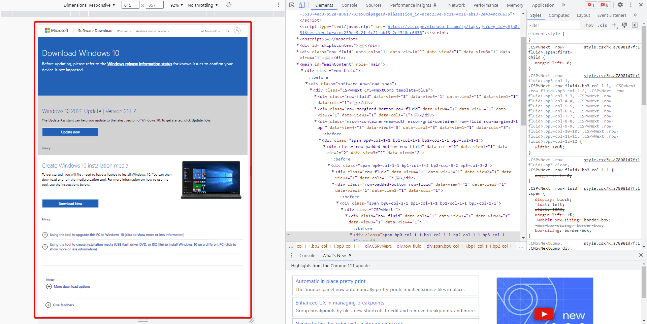Collapse the main id="mainContent" node
The height and width of the screenshot is (324, 647).
click(x=298, y=64)
